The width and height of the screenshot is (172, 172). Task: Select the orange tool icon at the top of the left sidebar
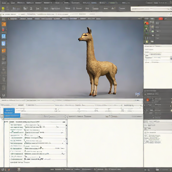4,24
